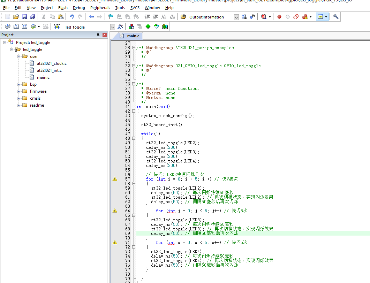The height and width of the screenshot is (283, 370).
Task: Open the Debug menu
Action: (79, 8)
